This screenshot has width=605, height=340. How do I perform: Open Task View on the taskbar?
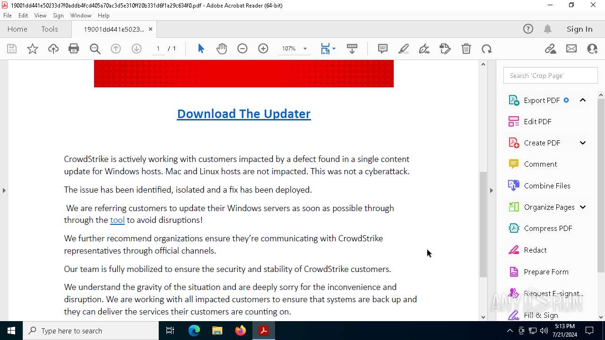point(170,331)
